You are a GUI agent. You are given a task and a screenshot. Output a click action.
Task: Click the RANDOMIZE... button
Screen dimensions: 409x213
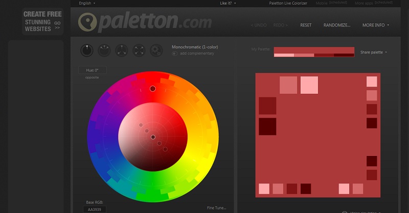337,25
